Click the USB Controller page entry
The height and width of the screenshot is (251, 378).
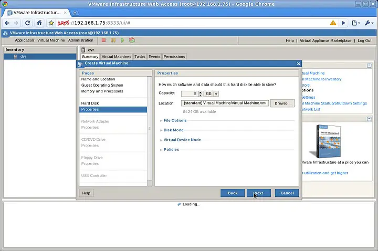(x=94, y=175)
